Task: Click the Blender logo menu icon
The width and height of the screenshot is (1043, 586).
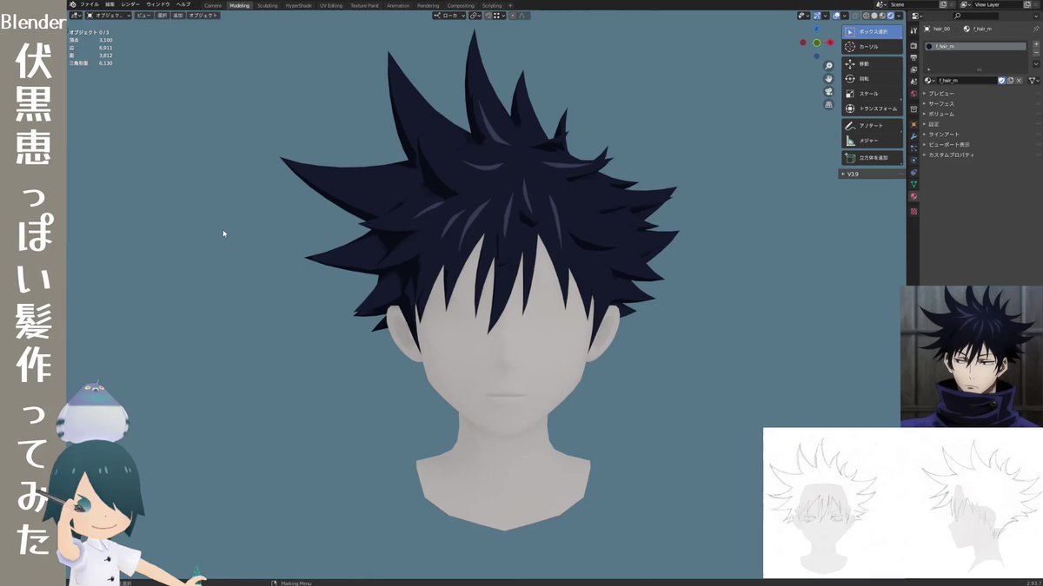Action: pyautogui.click(x=73, y=4)
